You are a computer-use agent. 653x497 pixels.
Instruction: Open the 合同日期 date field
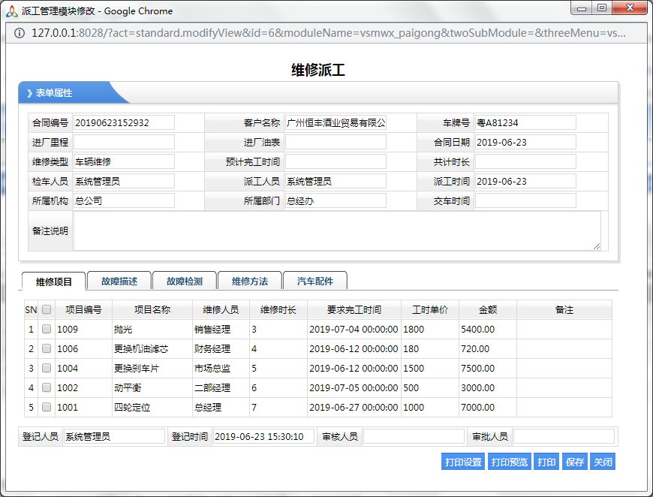[525, 142]
